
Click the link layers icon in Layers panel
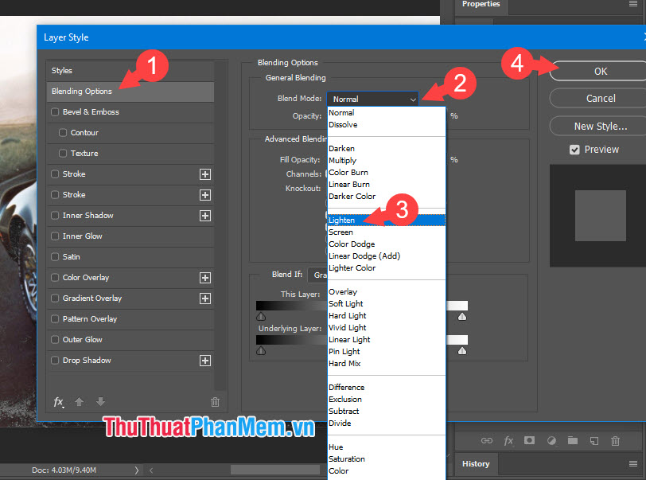click(488, 440)
